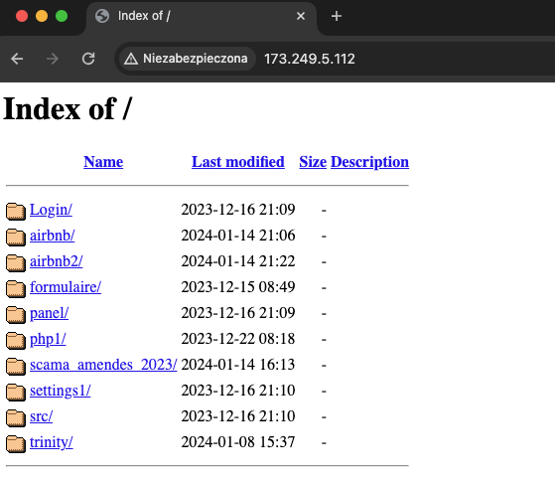Click folder icon beside formulaire/
The height and width of the screenshot is (481, 555).
pos(16,288)
